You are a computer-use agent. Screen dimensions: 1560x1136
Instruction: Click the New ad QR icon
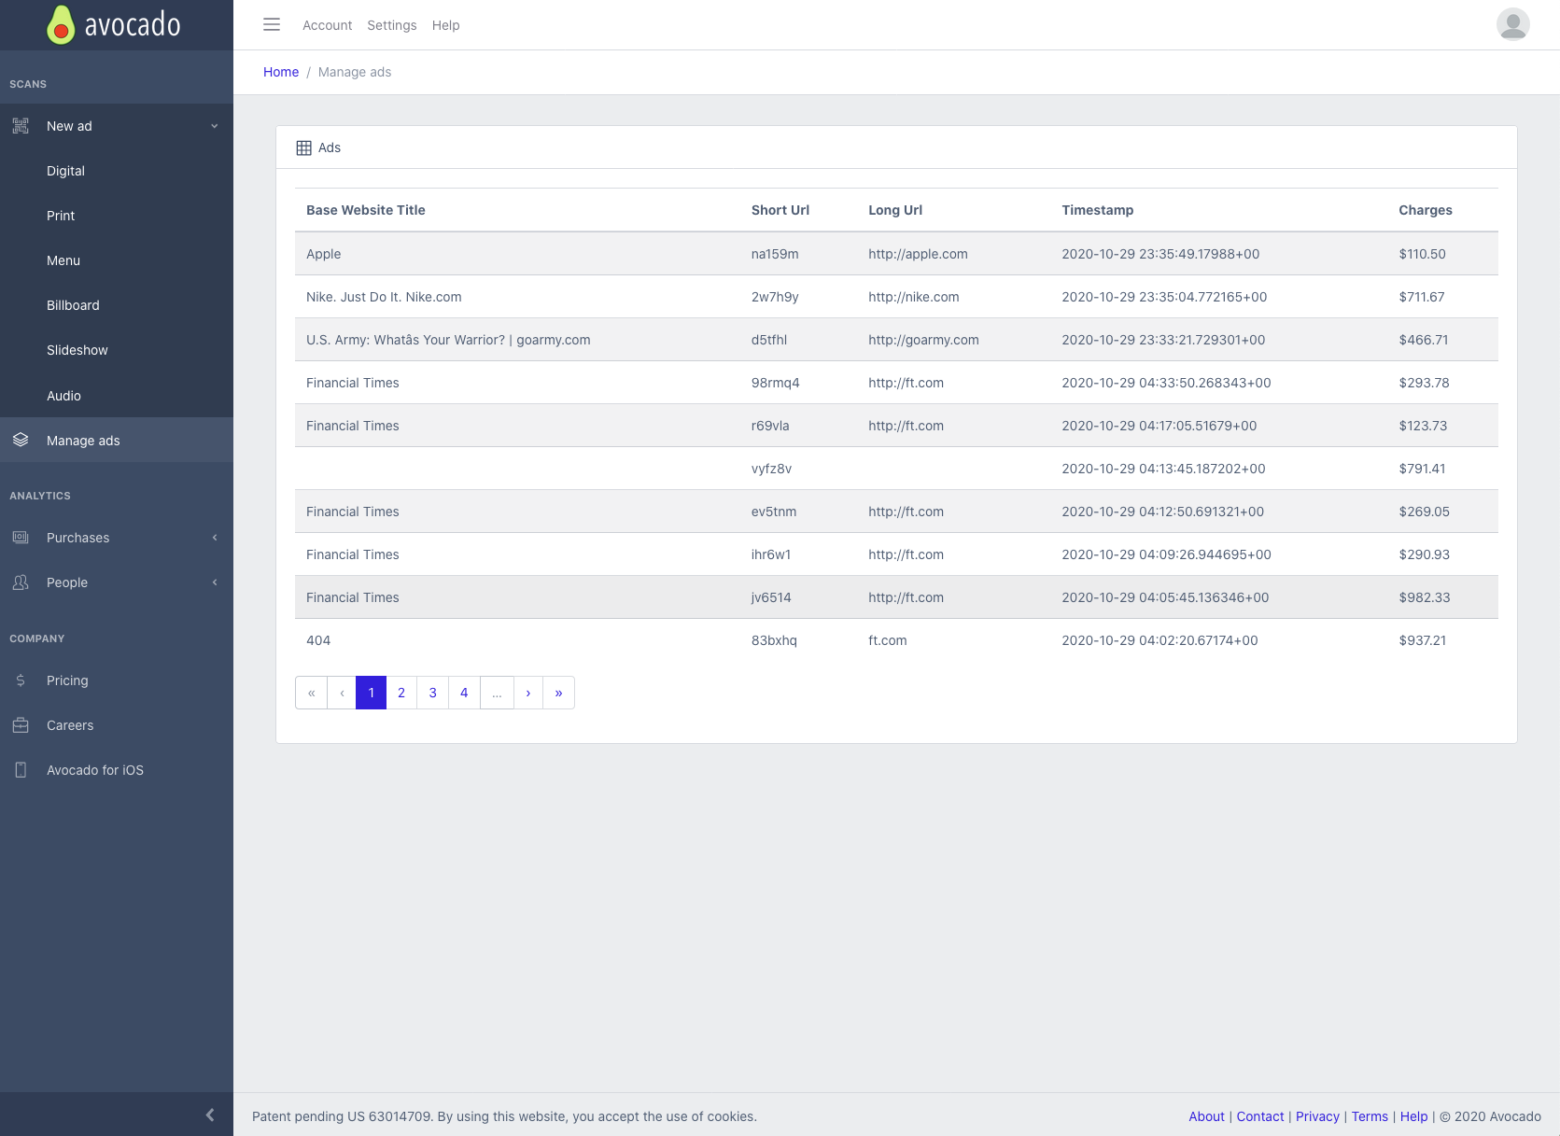click(21, 126)
